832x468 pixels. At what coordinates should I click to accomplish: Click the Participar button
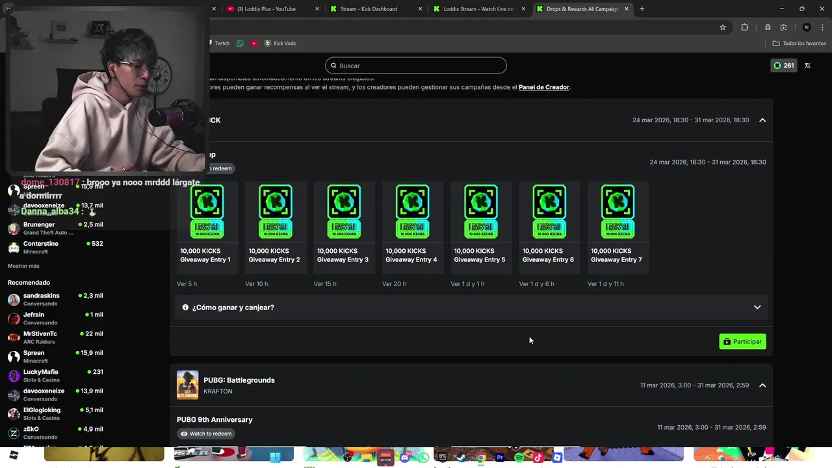pyautogui.click(x=742, y=341)
